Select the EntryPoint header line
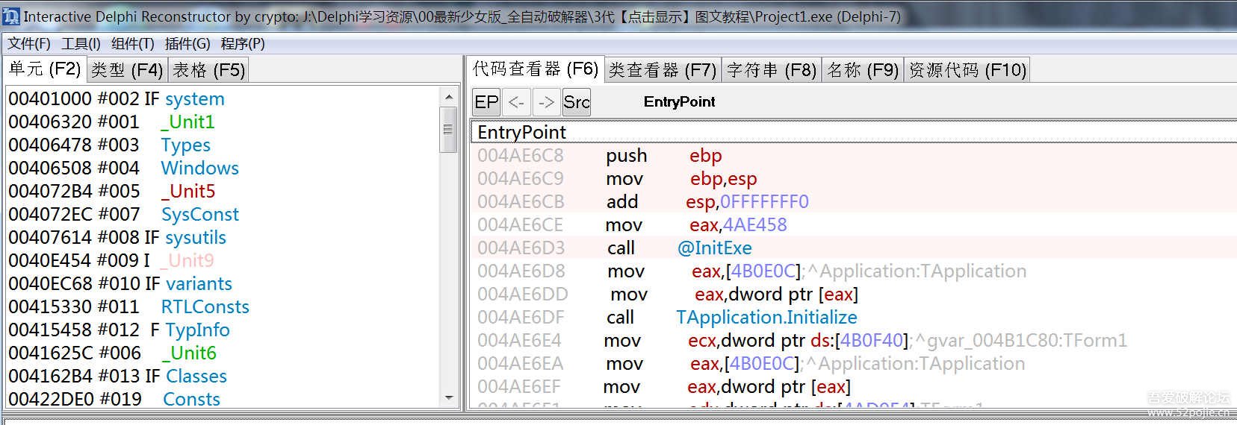 (x=854, y=133)
